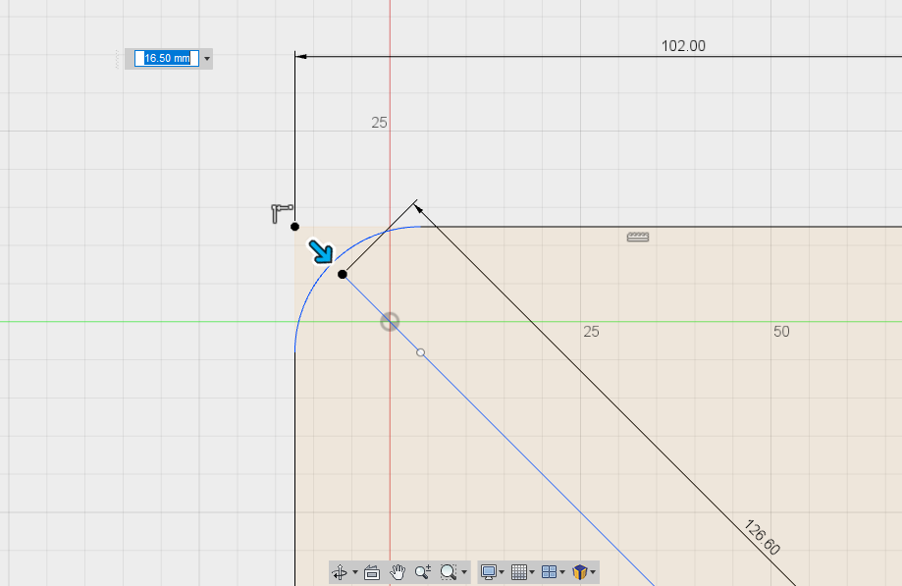The width and height of the screenshot is (902, 586).
Task: Select the Zoom Window magnifier tool
Action: coord(449,572)
